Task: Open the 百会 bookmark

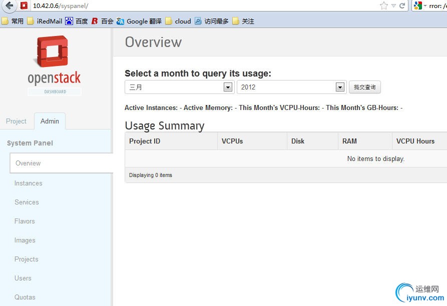Action: click(x=102, y=21)
